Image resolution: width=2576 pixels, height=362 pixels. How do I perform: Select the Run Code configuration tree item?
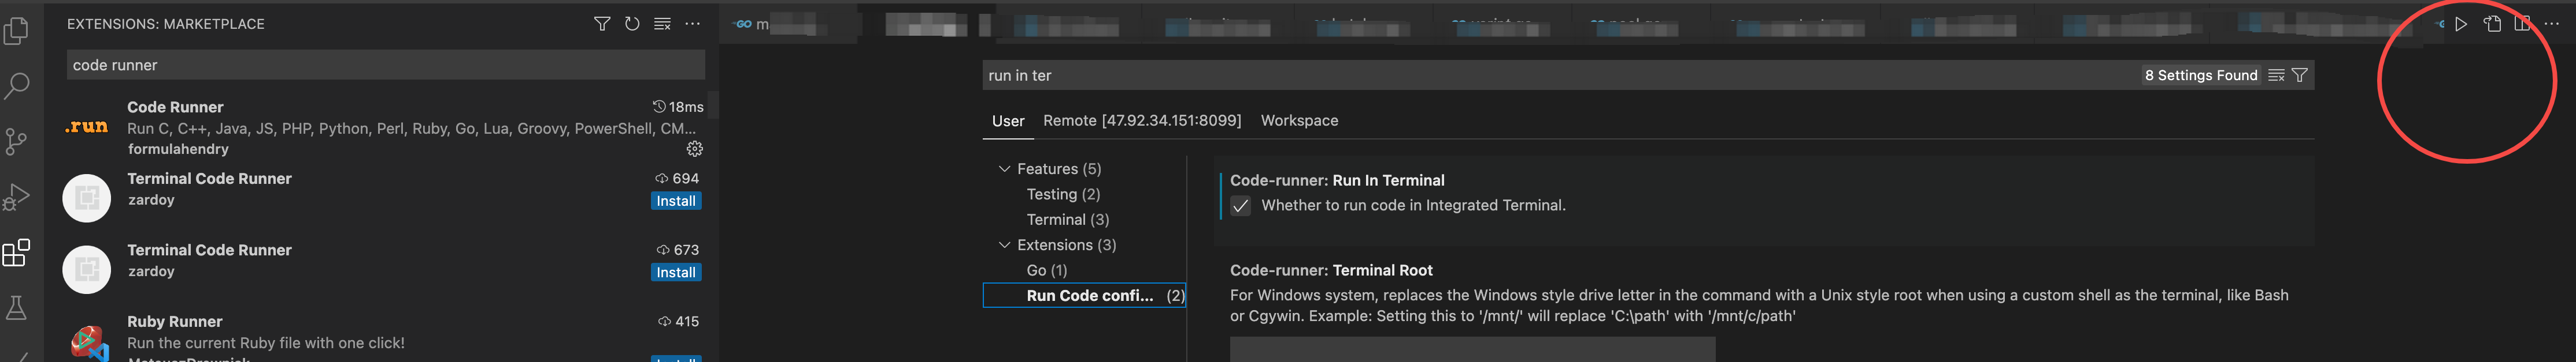(x=1089, y=296)
